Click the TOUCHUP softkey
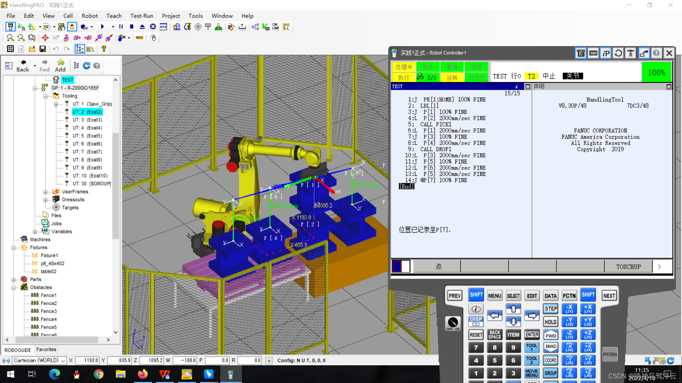Image resolution: width=682 pixels, height=383 pixels. (628, 267)
